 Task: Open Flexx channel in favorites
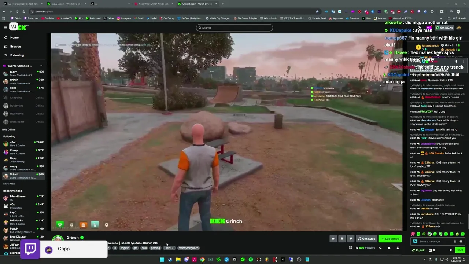(23, 89)
